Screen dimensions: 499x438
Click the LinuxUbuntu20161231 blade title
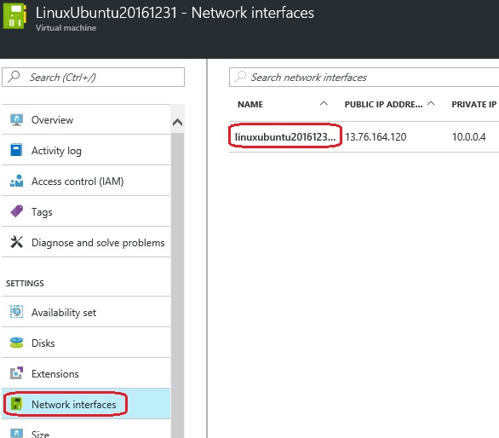pyautogui.click(x=175, y=13)
